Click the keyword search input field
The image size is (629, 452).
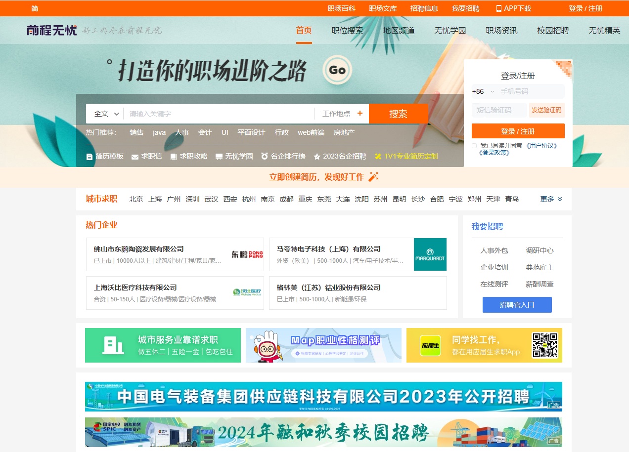pyautogui.click(x=219, y=114)
